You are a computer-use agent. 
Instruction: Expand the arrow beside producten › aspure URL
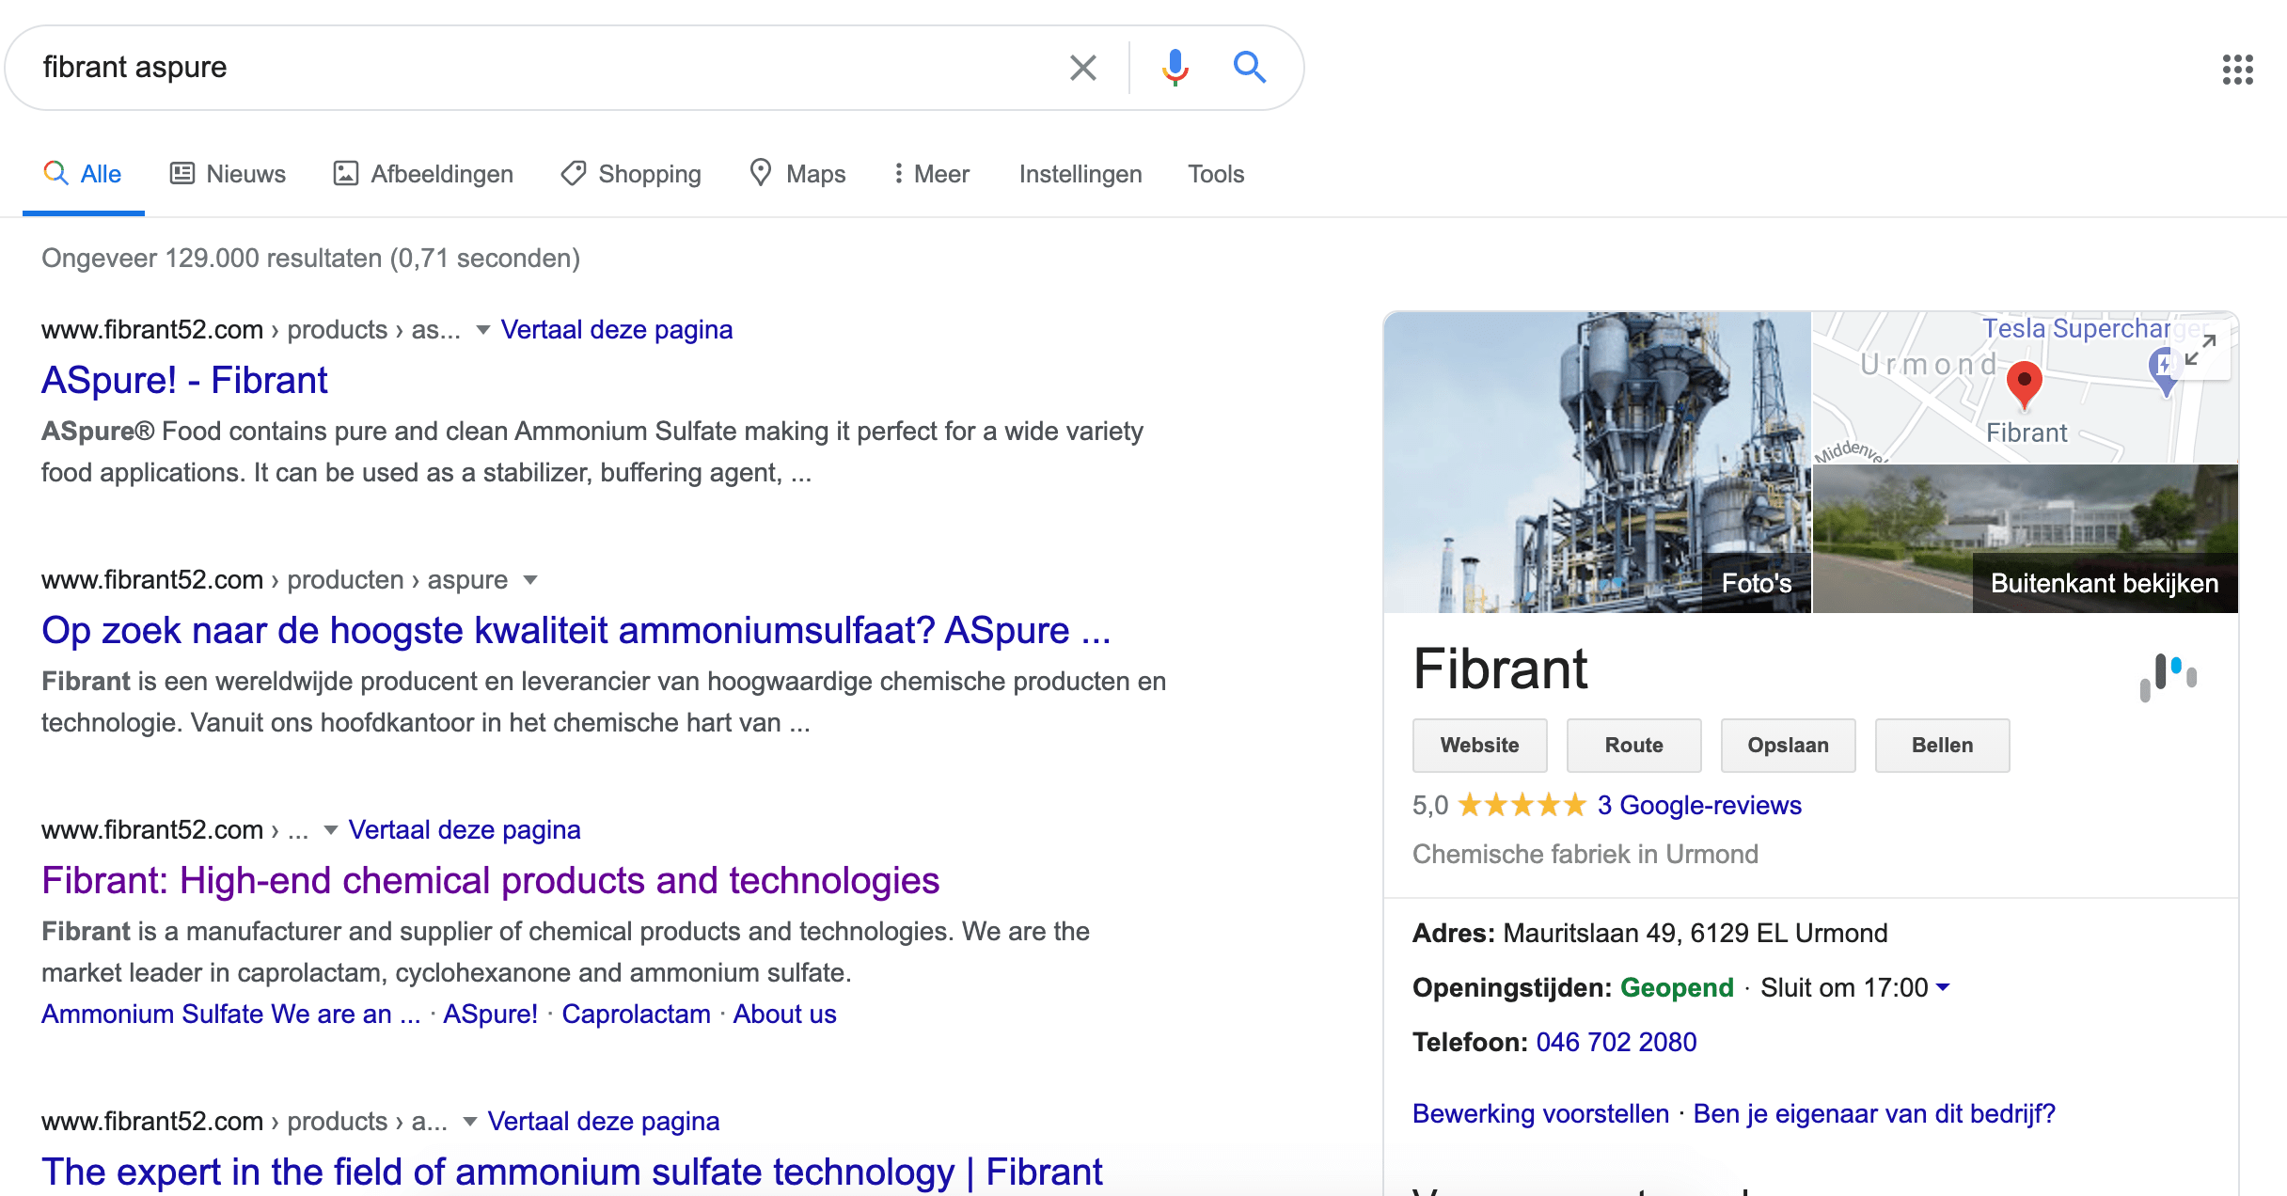[529, 580]
